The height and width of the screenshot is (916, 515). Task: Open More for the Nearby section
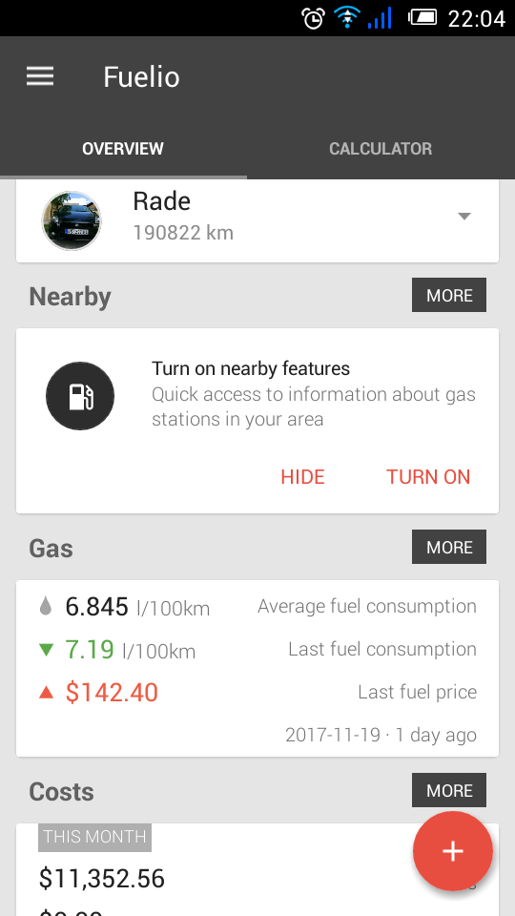(x=449, y=295)
